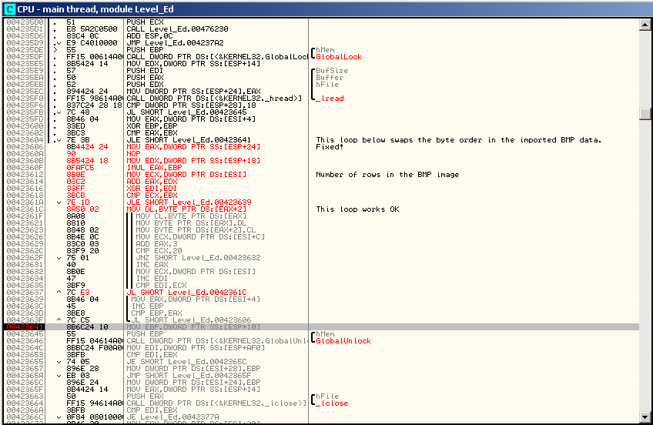This screenshot has height=425, width=653.
Task: Click the jump target marker at address 004235DE
Action: point(53,50)
